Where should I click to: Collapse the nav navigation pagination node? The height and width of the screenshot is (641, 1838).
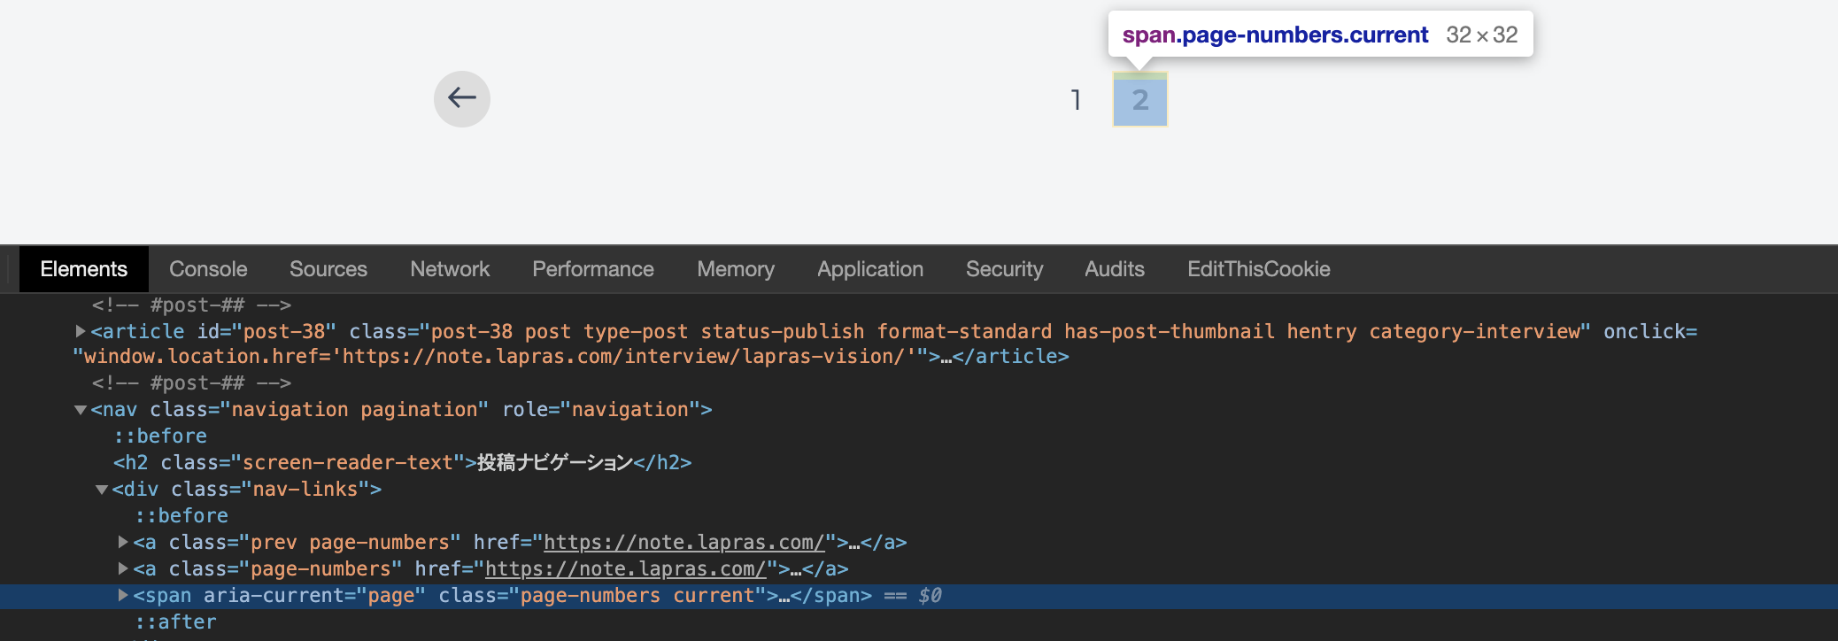coord(81,410)
